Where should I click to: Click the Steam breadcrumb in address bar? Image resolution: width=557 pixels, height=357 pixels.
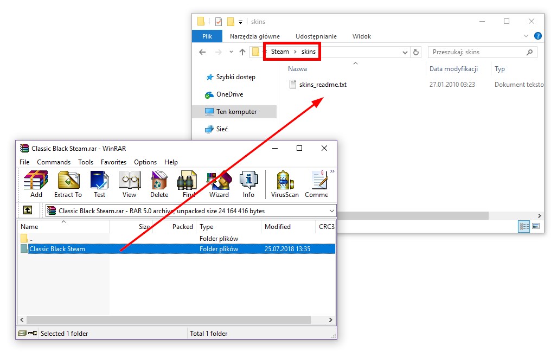(x=280, y=52)
